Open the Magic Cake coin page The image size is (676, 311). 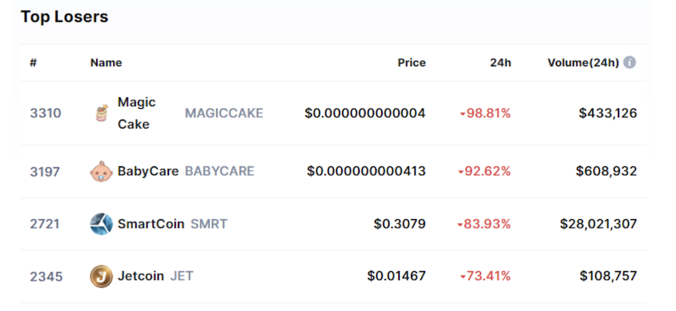[x=137, y=113]
